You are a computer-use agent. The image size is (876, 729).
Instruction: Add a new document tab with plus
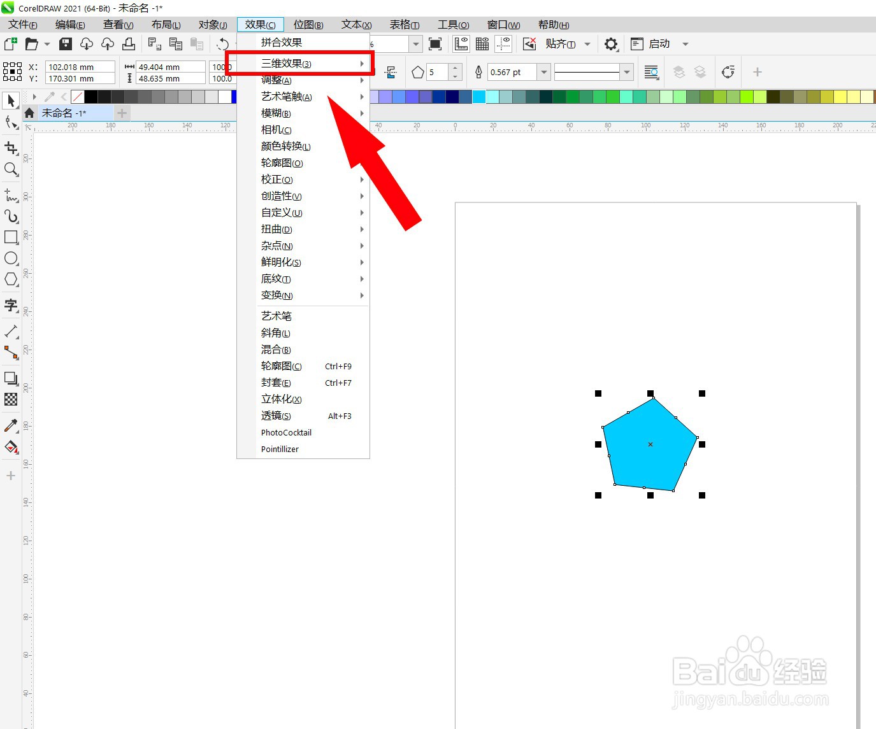[x=122, y=113]
